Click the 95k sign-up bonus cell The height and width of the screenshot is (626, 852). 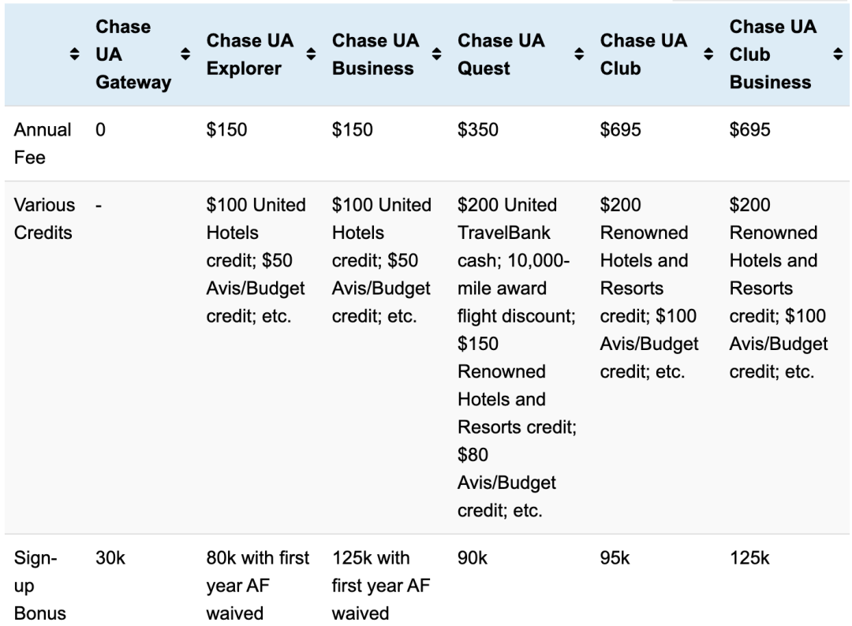[x=615, y=557]
